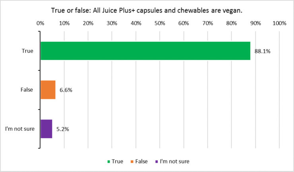Click the 0% axis tick label
The height and width of the screenshot is (172, 294).
(40, 23)
